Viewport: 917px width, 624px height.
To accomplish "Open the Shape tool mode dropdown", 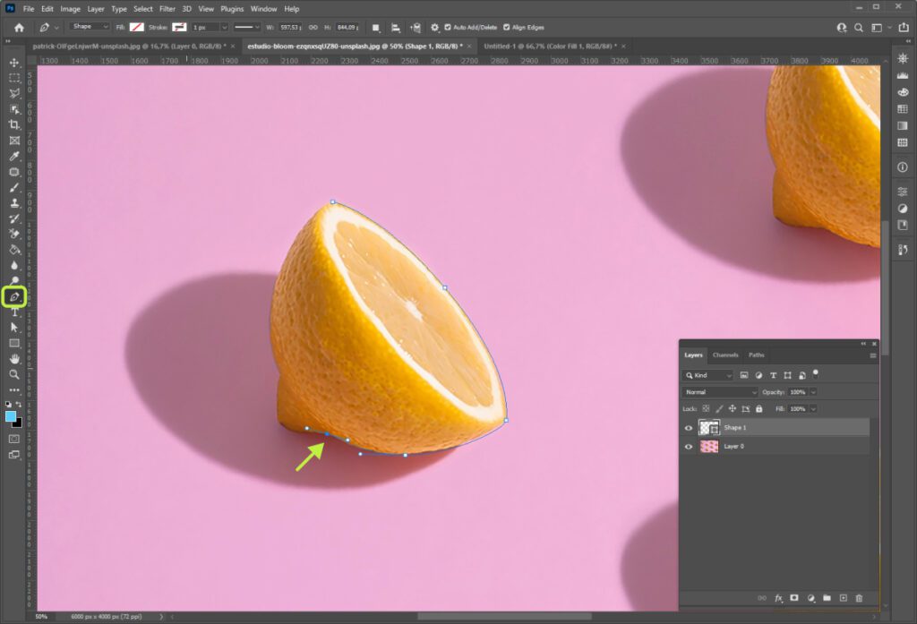I will point(89,27).
